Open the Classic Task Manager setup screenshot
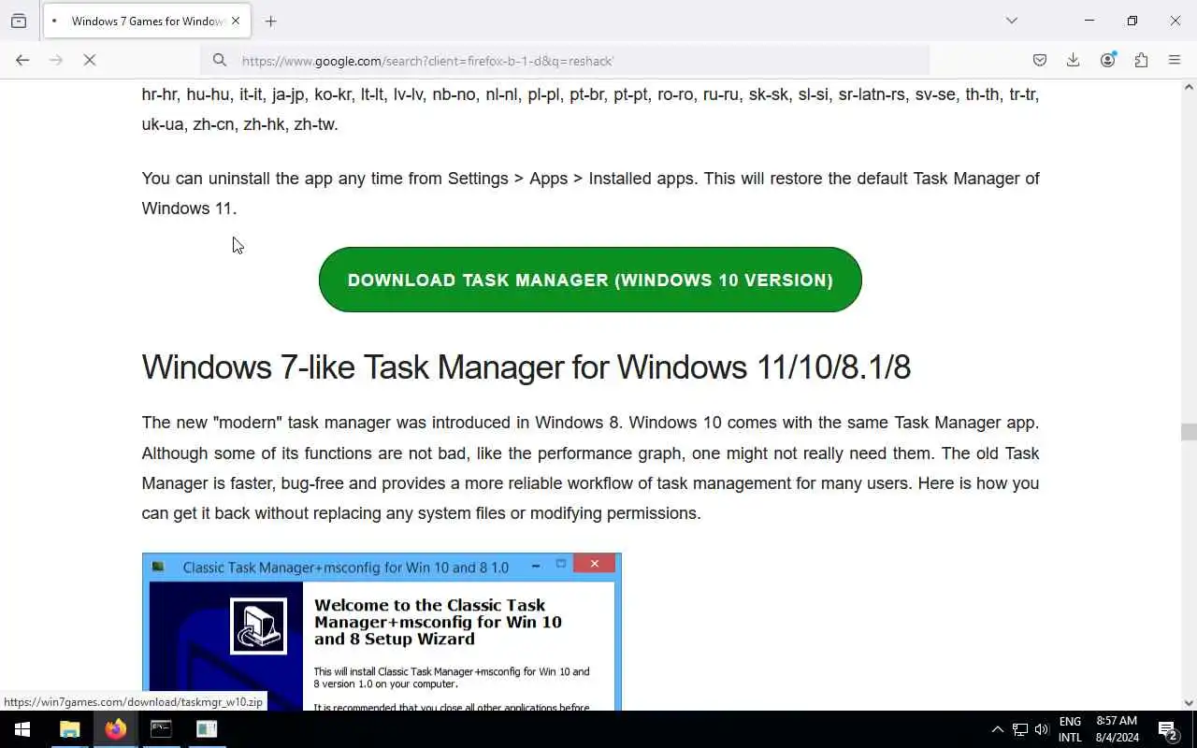This screenshot has height=748, width=1197. [382, 632]
